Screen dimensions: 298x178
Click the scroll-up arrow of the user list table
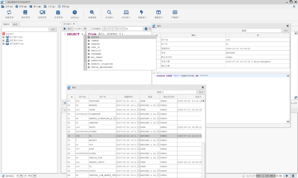203,101
